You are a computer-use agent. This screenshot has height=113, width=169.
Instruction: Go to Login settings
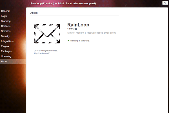click(4, 16)
